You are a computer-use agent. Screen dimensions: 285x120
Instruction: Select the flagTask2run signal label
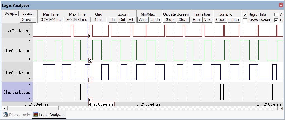click(17, 72)
